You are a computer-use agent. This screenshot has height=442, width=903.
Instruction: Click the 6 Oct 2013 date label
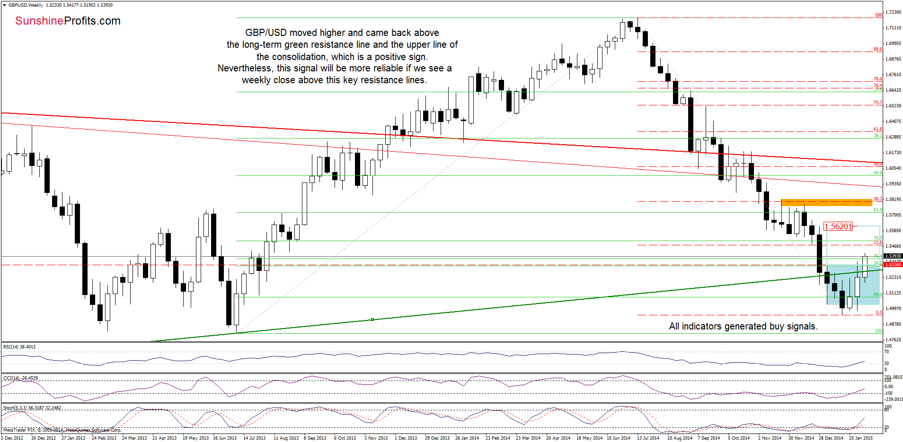pyautogui.click(x=345, y=438)
